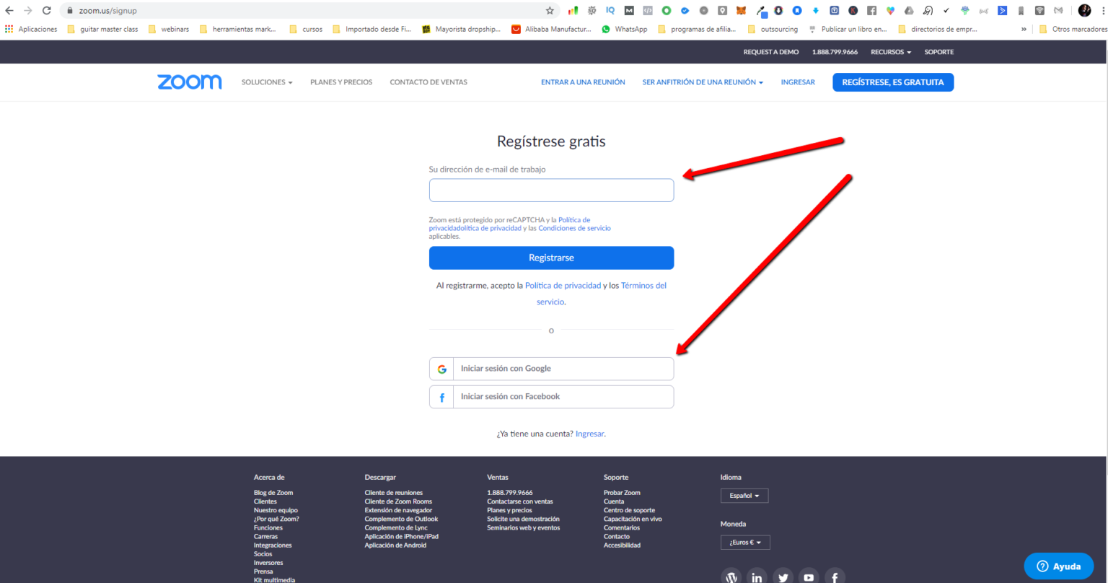Expand Ser anfitrión de una reunión menu
The height and width of the screenshot is (583, 1108).
click(703, 82)
